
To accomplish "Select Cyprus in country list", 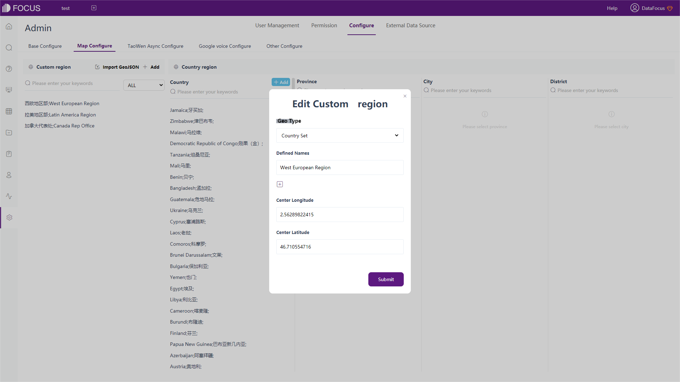I will 188,222.
